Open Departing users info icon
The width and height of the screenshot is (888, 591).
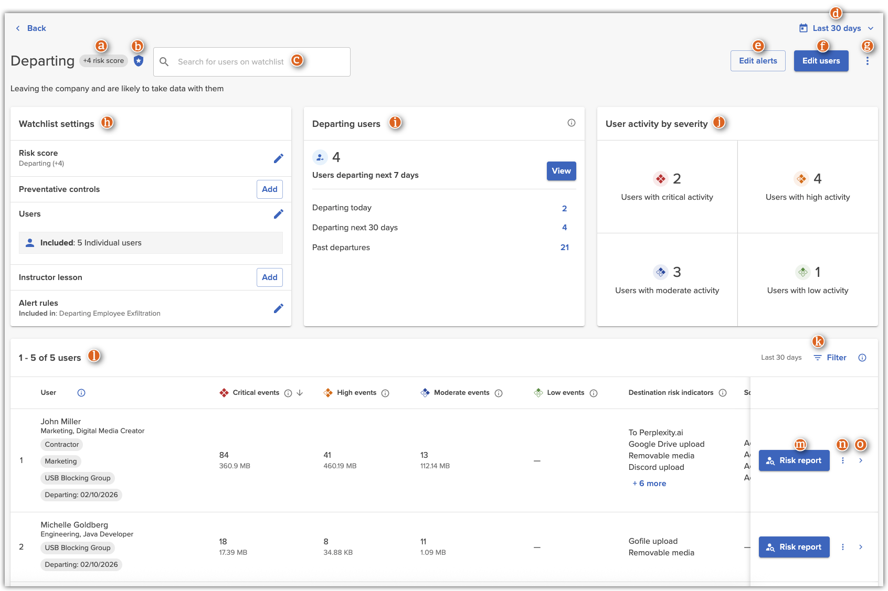pos(571,123)
